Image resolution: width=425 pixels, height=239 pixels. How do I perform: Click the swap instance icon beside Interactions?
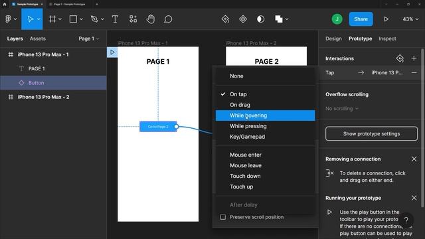tap(400, 58)
